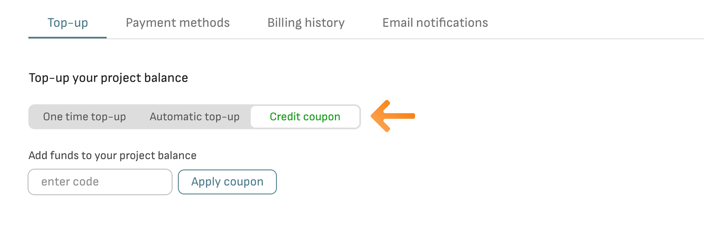The image size is (704, 225).
Task: Switch to the Billing history tab
Action: [306, 22]
